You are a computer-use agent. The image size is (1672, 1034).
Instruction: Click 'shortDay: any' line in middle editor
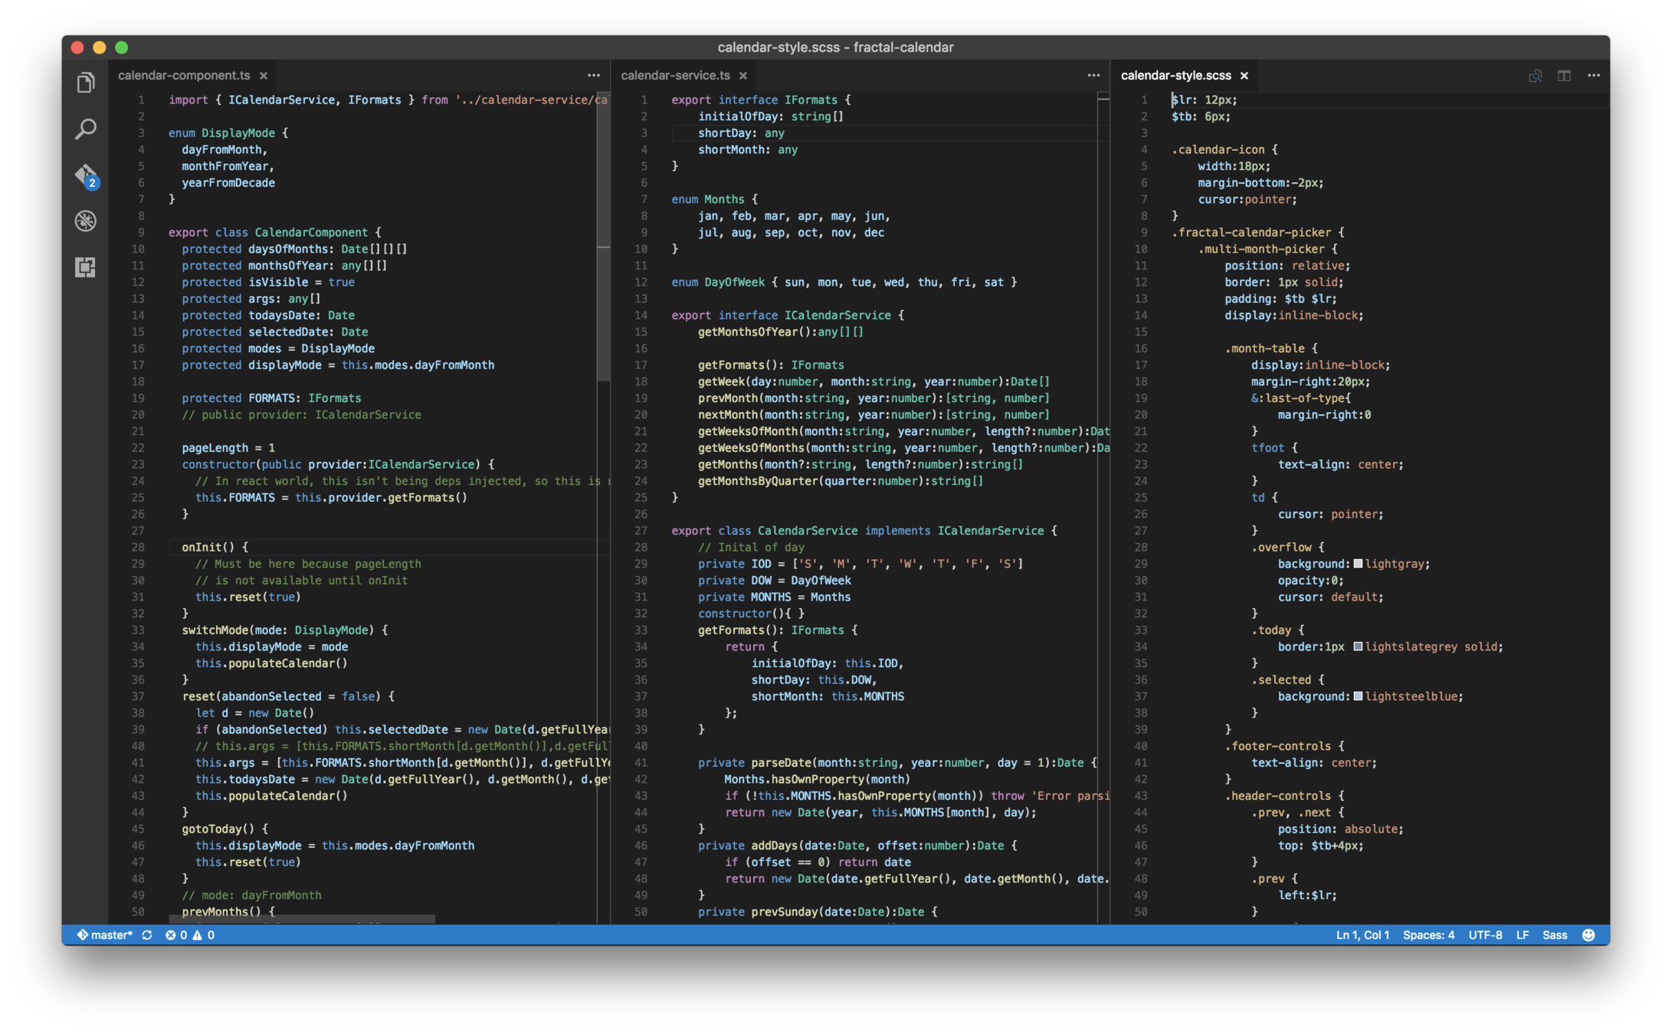point(741,133)
